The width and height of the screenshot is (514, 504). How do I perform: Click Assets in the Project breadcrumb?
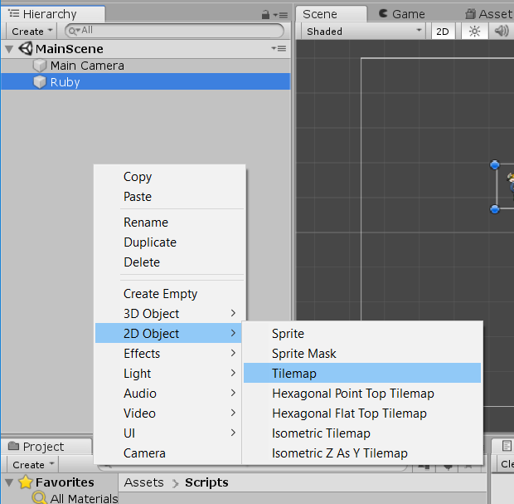pyautogui.click(x=143, y=482)
